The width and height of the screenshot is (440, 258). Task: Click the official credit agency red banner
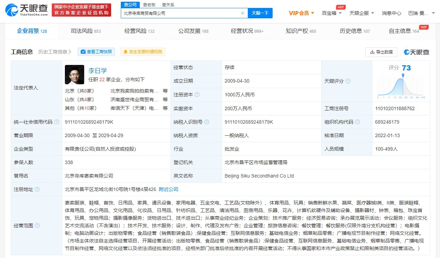point(81,10)
